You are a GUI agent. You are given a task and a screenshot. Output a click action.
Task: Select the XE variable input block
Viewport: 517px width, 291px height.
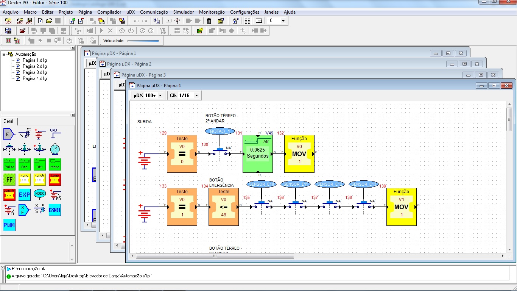coord(24,210)
